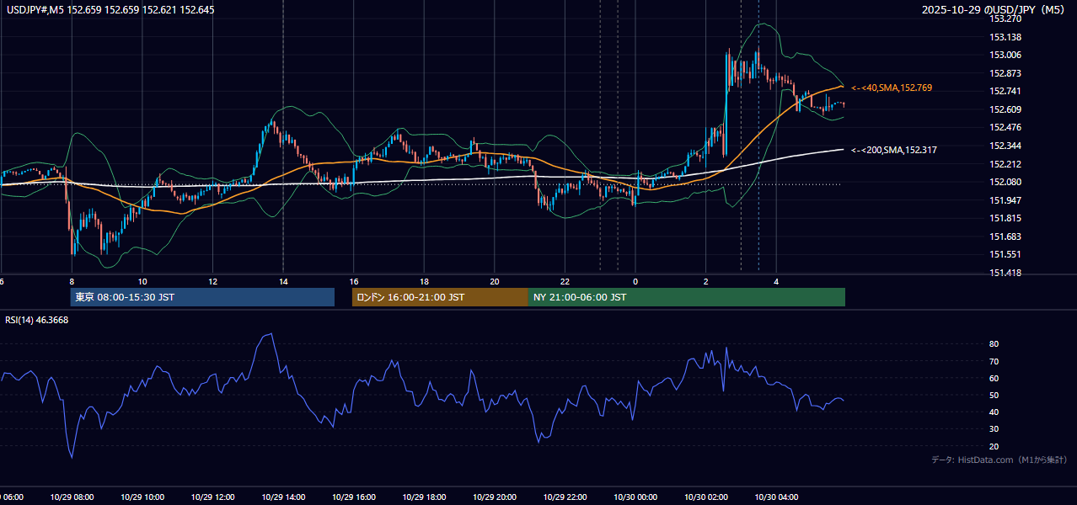Image resolution: width=1077 pixels, height=505 pixels.
Task: Click the 10/30 04:00 time axis label
Action: [x=776, y=497]
